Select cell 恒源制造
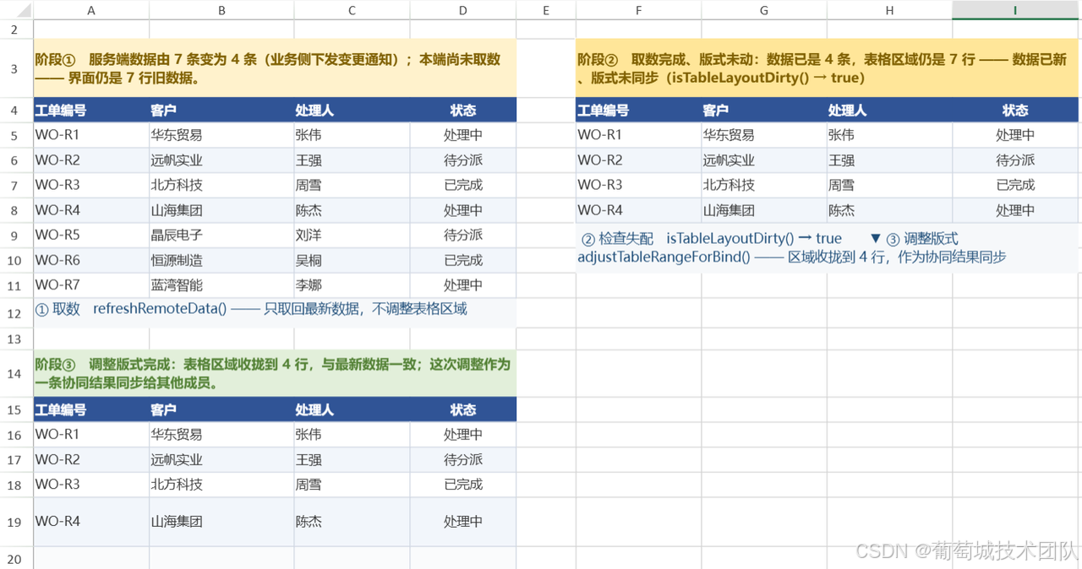The image size is (1082, 569). [x=221, y=260]
